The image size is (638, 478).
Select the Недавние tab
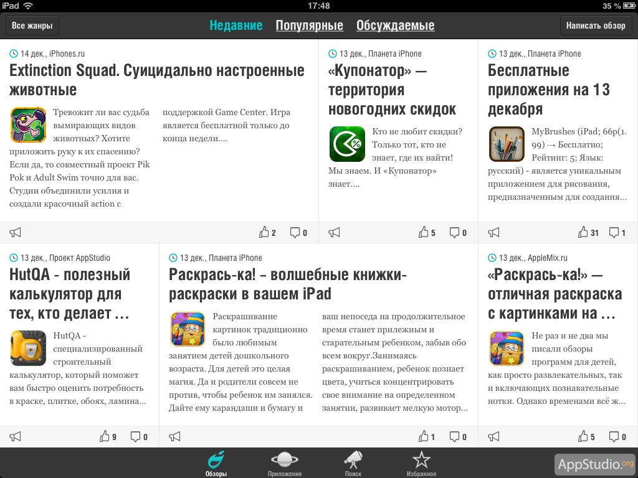click(x=236, y=26)
